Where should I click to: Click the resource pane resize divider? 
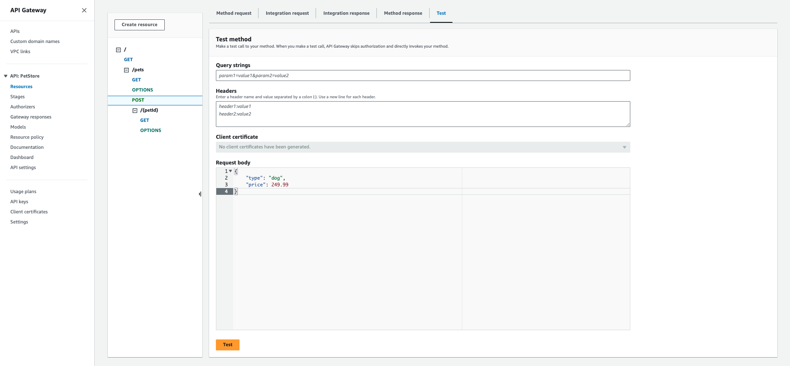pyautogui.click(x=200, y=194)
